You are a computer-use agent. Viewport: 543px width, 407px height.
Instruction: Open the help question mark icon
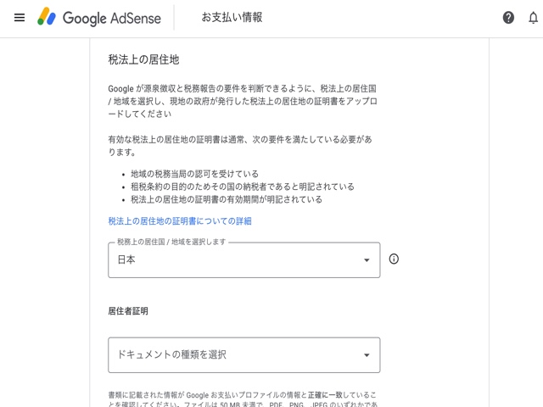[x=508, y=18]
